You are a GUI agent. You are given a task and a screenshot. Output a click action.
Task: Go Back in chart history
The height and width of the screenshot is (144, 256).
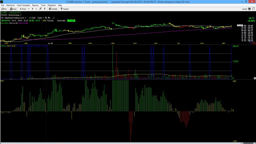tap(23, 9)
